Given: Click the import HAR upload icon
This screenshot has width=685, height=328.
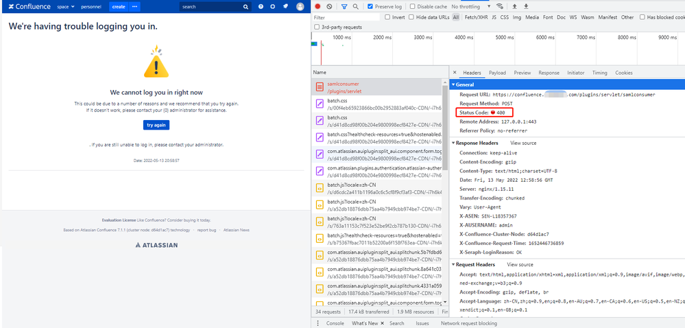Looking at the screenshot, I should (x=515, y=7).
